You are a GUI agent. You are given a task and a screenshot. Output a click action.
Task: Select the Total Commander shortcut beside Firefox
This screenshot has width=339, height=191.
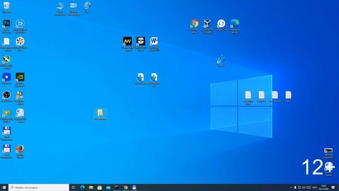(6, 151)
